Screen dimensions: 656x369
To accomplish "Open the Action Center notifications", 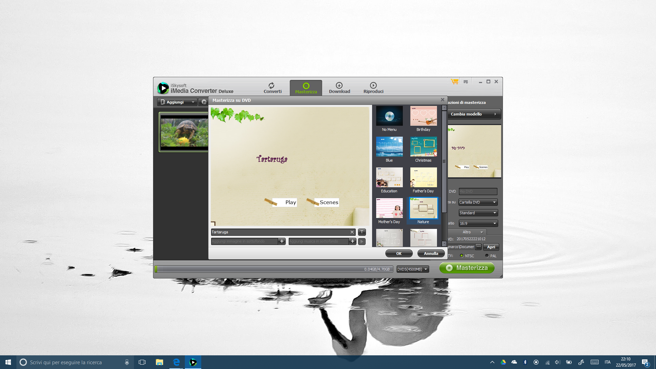I will point(645,362).
